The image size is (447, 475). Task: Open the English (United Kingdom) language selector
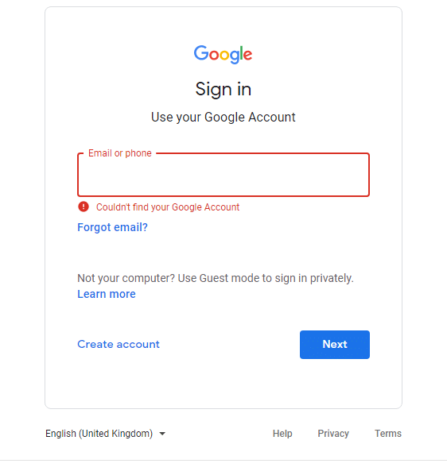click(x=106, y=434)
